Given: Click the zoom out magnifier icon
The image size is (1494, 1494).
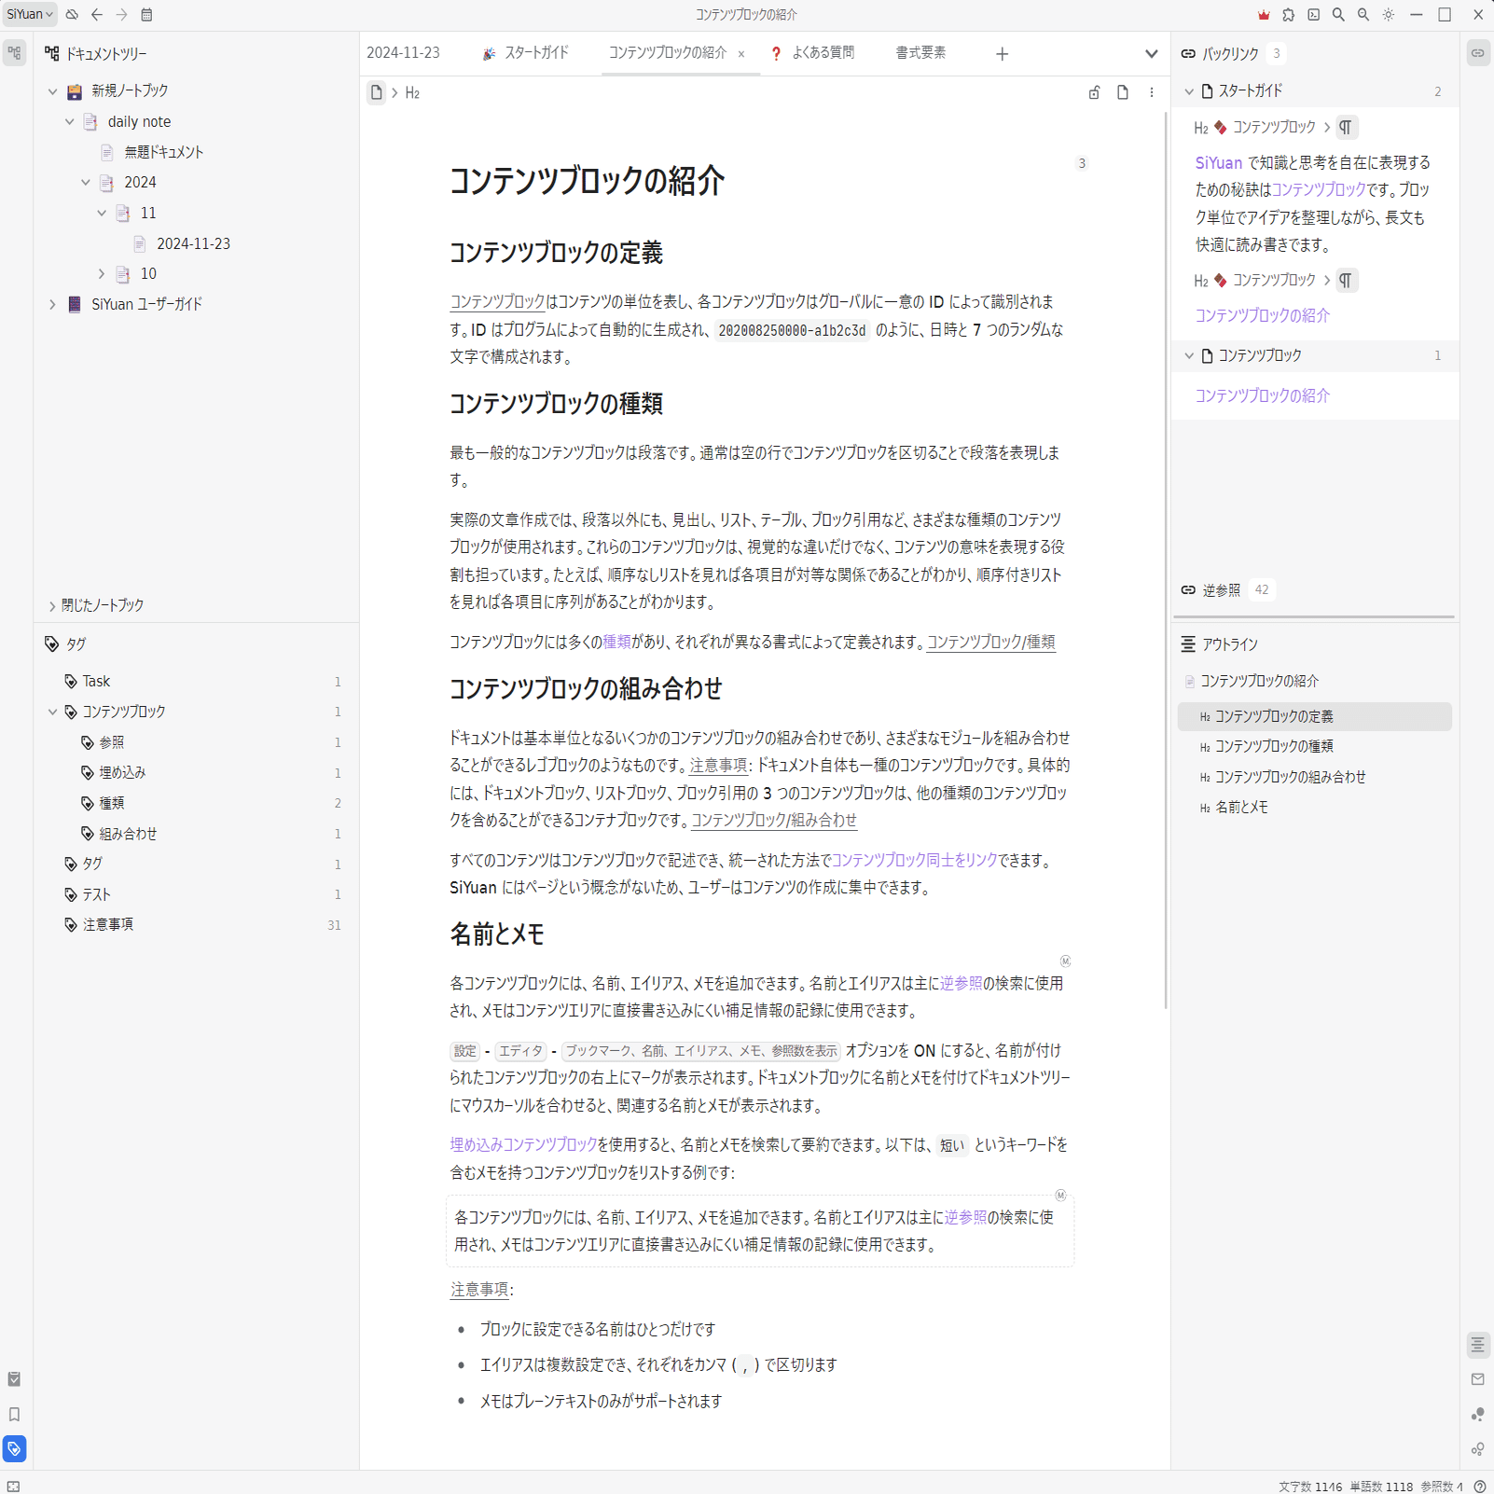Looking at the screenshot, I should [x=1363, y=14].
